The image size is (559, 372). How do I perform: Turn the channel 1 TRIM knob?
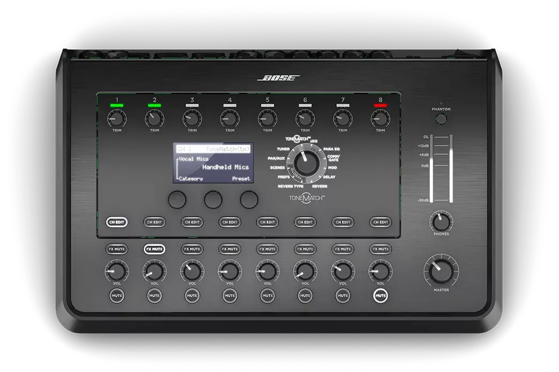coord(117,118)
